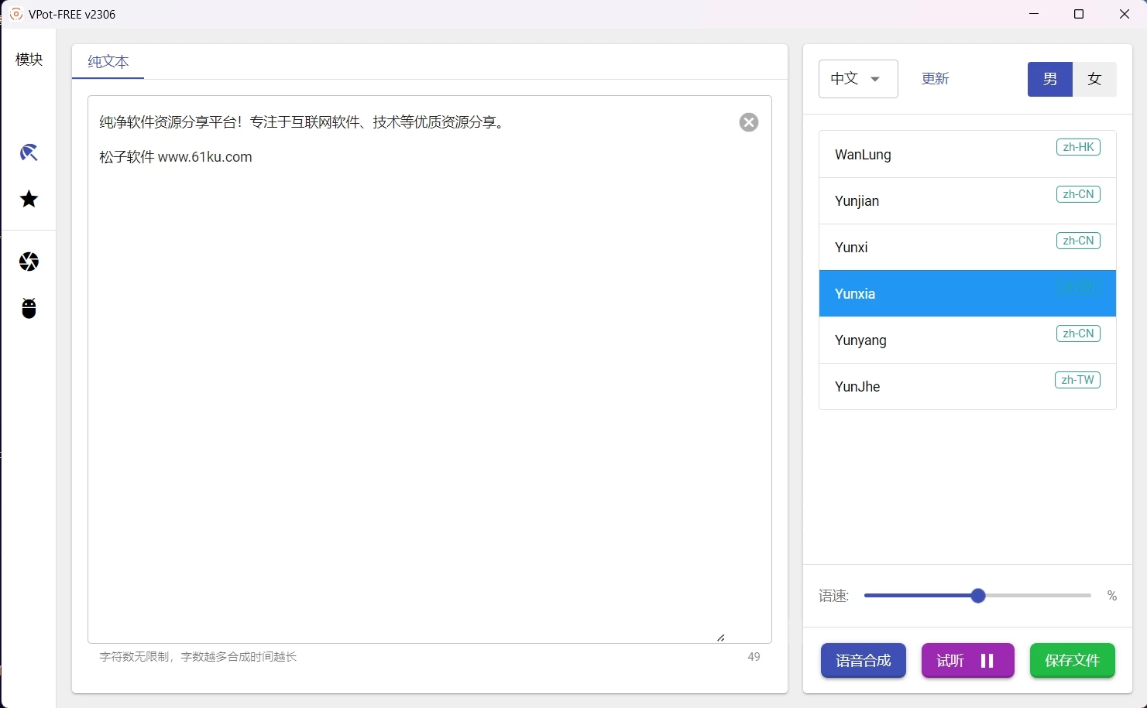The image size is (1147, 708).
Task: Select male voice 男 toggle
Action: (x=1049, y=79)
